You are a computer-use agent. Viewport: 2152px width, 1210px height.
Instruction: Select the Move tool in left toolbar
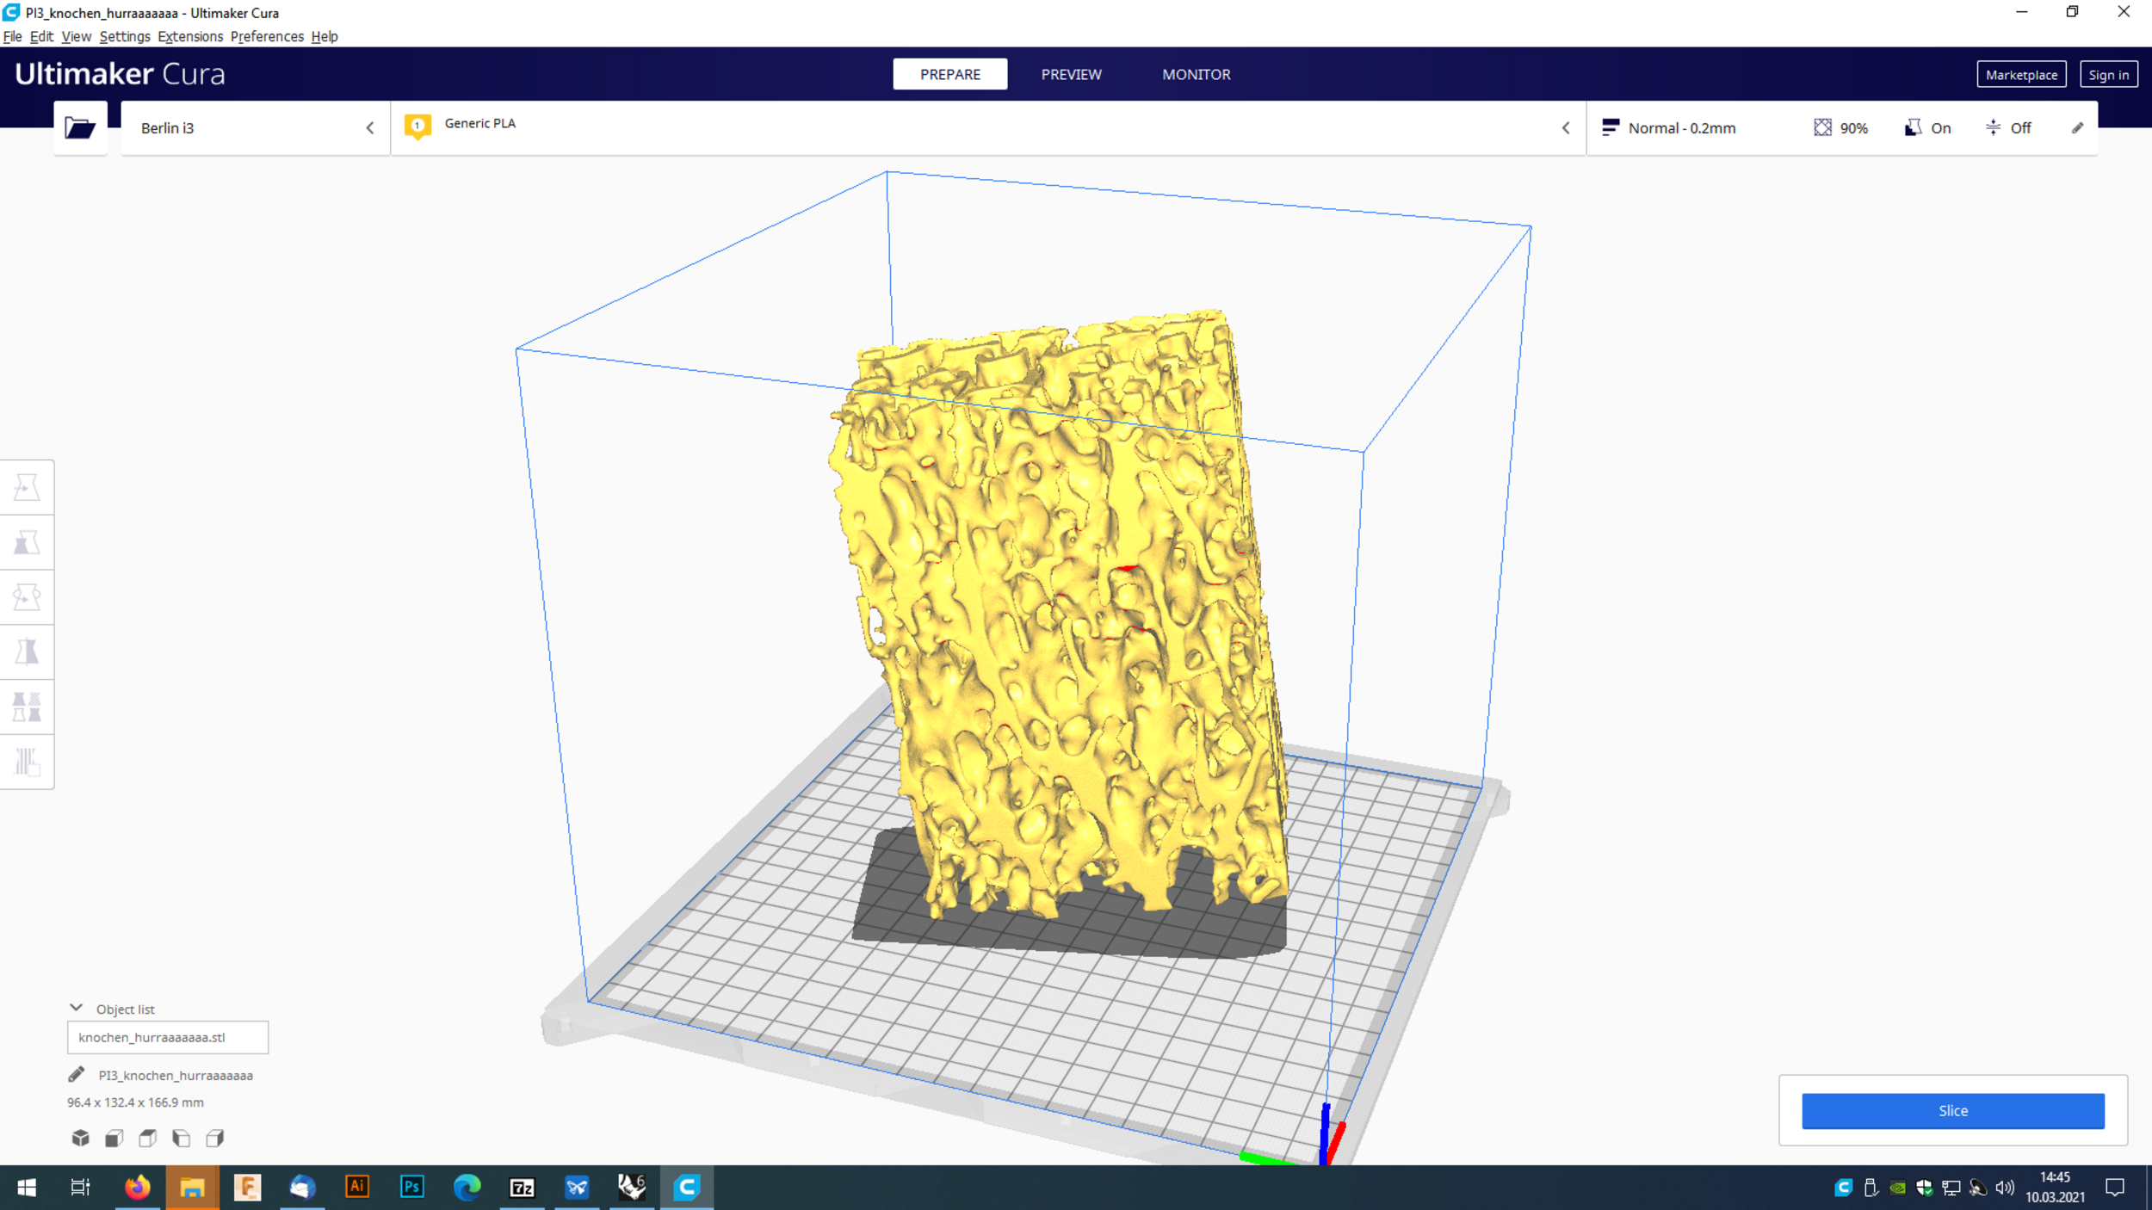(27, 488)
